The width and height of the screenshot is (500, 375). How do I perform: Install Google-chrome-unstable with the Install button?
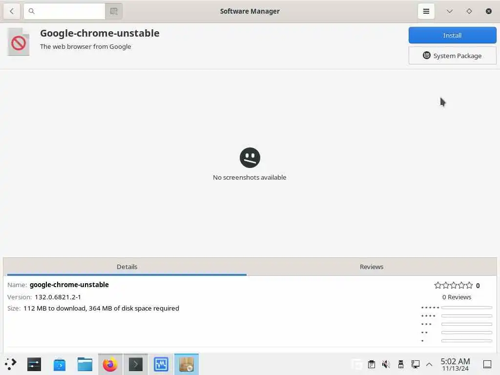tap(452, 35)
